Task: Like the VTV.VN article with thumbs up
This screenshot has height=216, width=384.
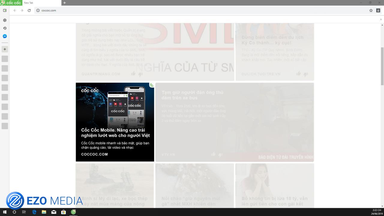Action: tap(213, 154)
